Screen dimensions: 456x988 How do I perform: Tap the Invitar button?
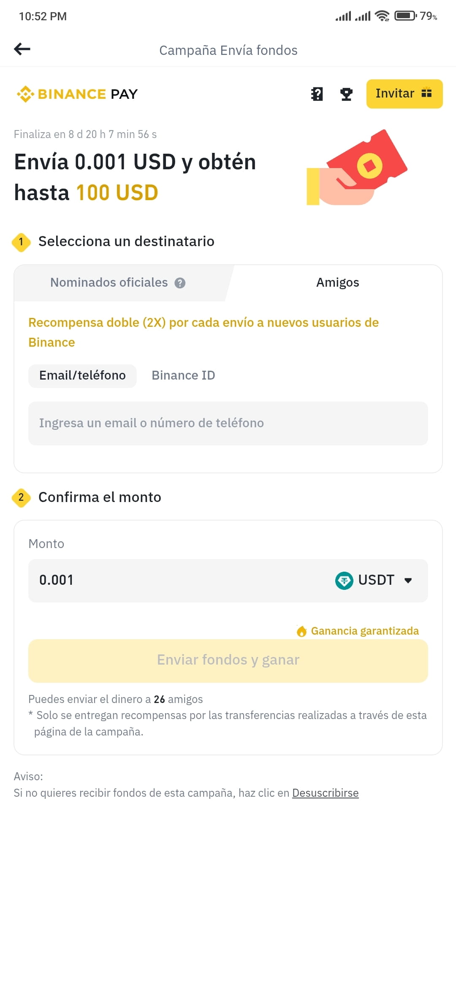coord(404,94)
